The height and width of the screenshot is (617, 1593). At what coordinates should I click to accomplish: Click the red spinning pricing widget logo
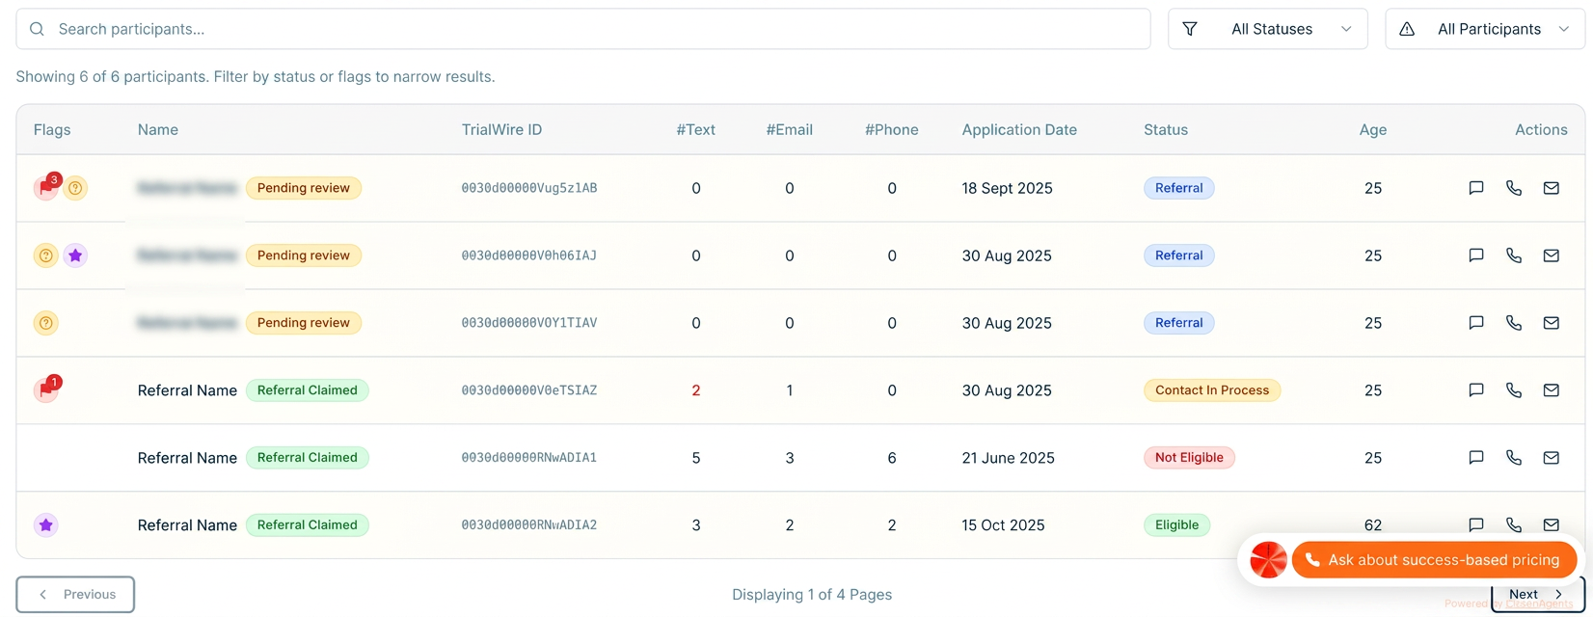[x=1268, y=560]
